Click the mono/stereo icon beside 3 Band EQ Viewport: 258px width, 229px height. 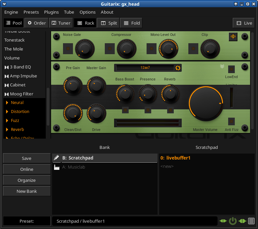click(x=7, y=67)
